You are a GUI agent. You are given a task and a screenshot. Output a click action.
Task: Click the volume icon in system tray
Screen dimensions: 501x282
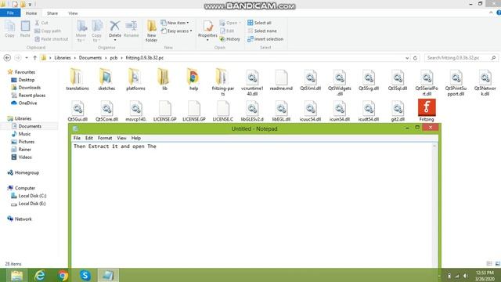[466, 276]
